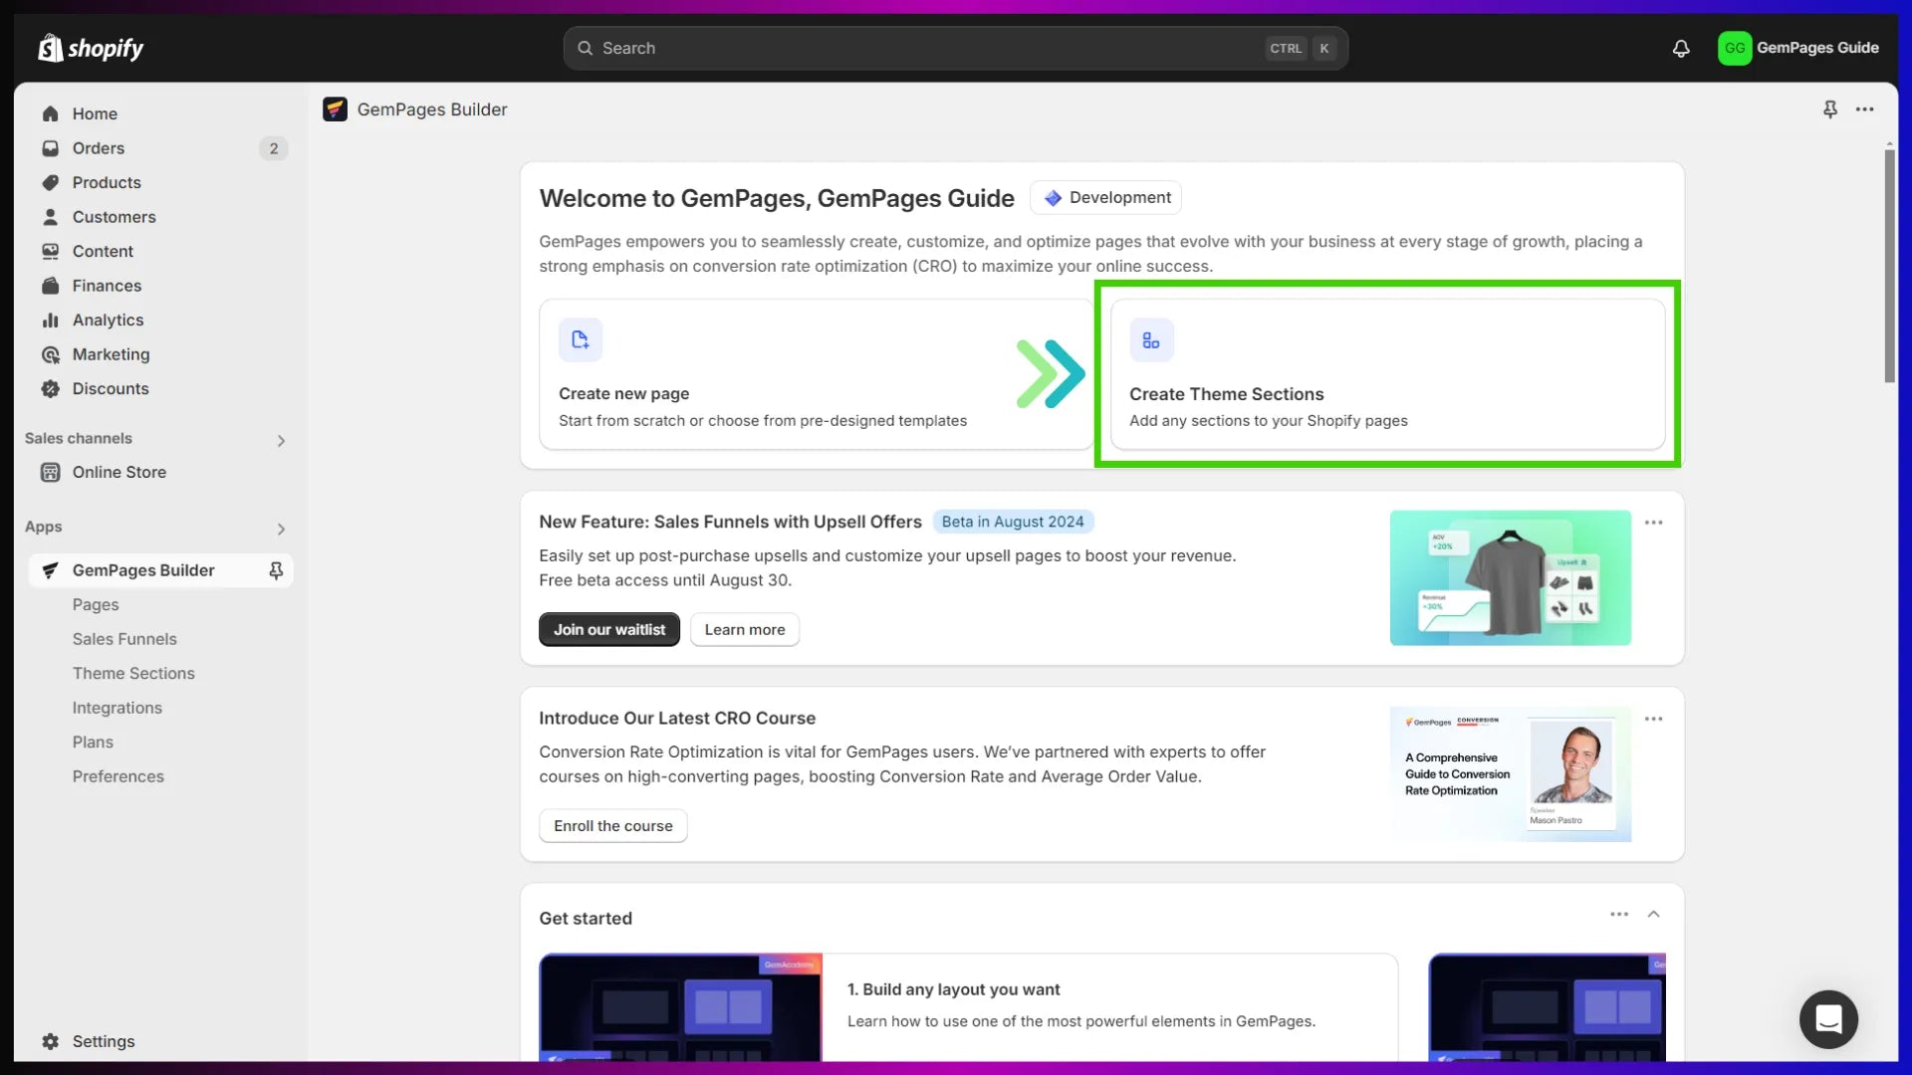Click the Join our waitlist button
Screen dimensions: 1912x1075
coord(609,629)
